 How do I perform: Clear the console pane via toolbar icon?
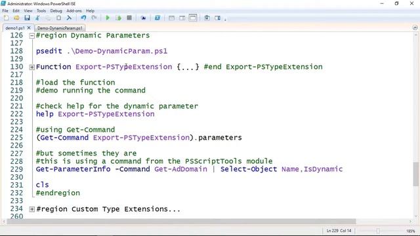tap(69, 18)
